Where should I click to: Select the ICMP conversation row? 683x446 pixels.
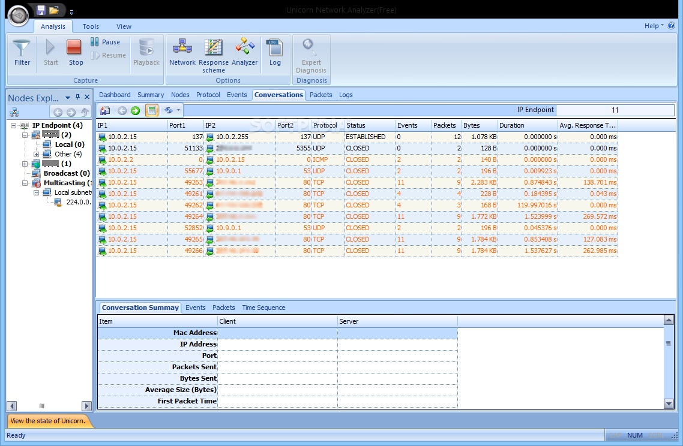click(357, 159)
